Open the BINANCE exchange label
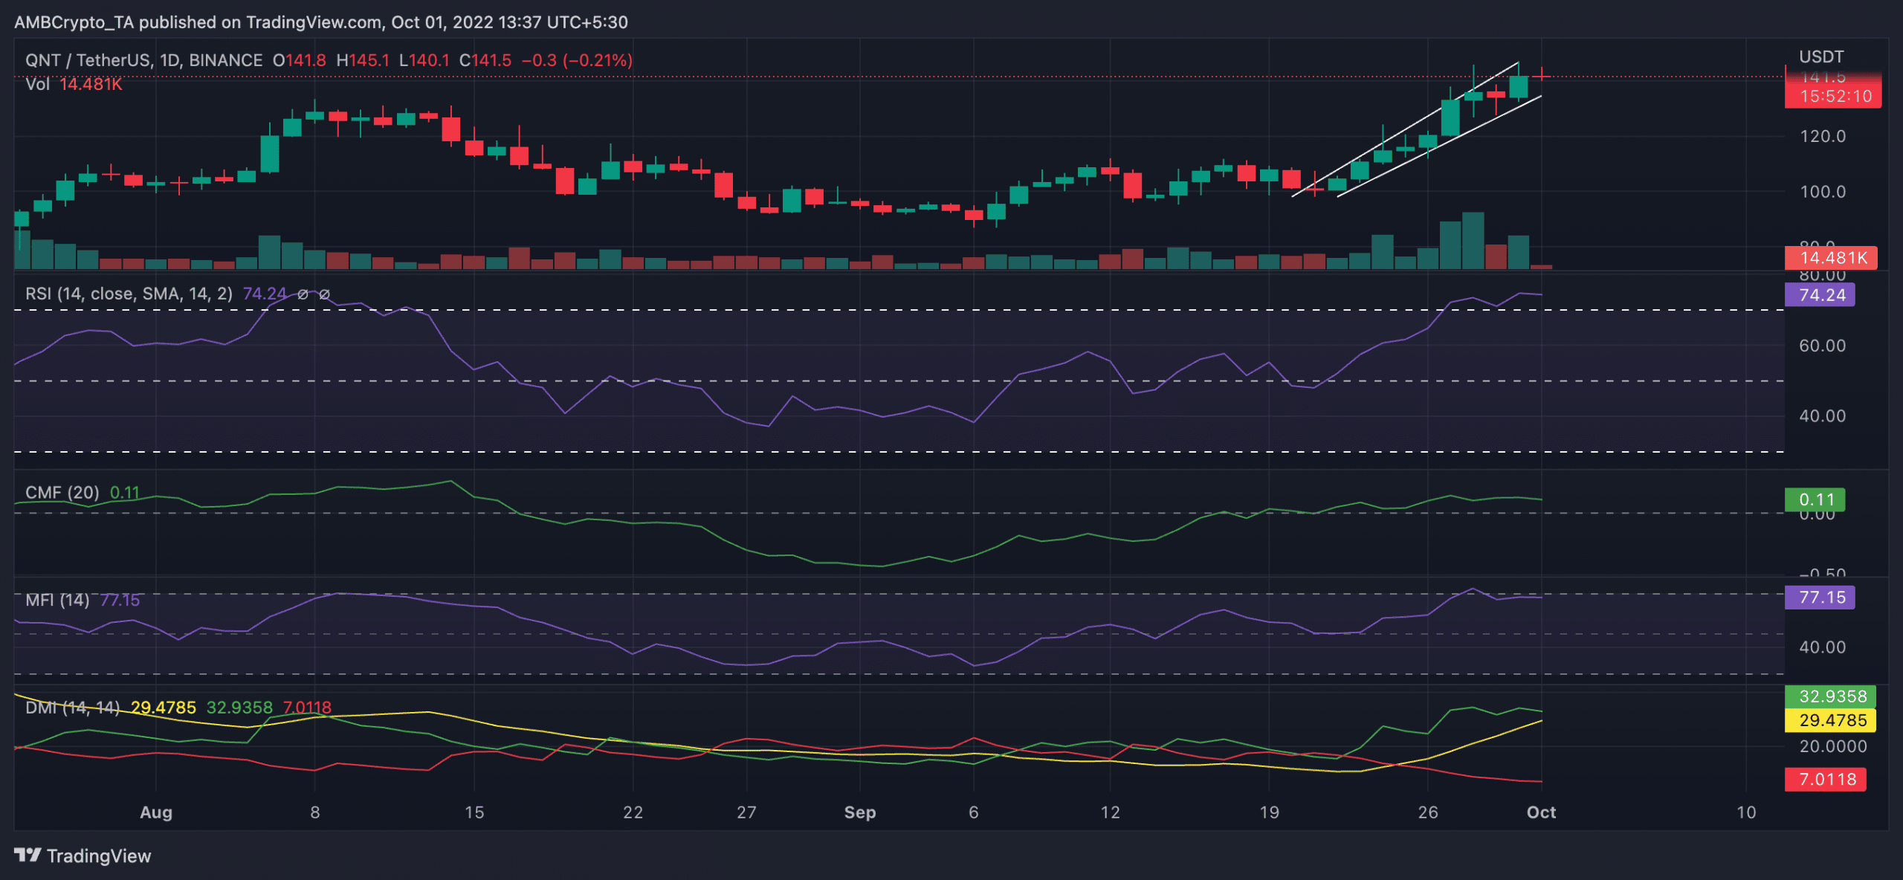Image resolution: width=1903 pixels, height=880 pixels. click(227, 59)
